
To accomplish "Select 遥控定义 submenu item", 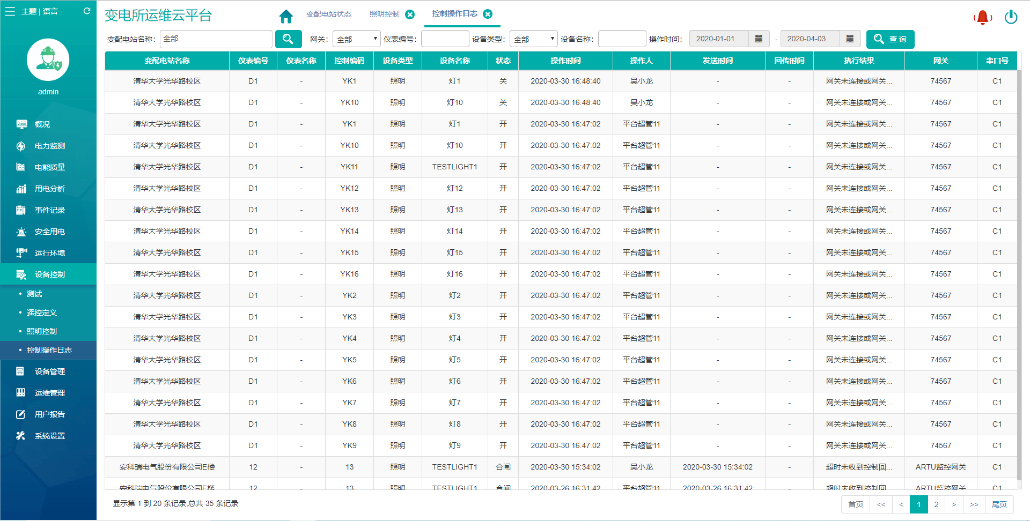I will 48,312.
